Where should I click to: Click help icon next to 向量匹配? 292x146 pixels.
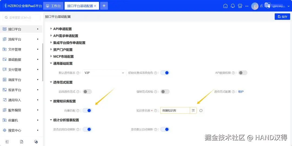pos(78,111)
